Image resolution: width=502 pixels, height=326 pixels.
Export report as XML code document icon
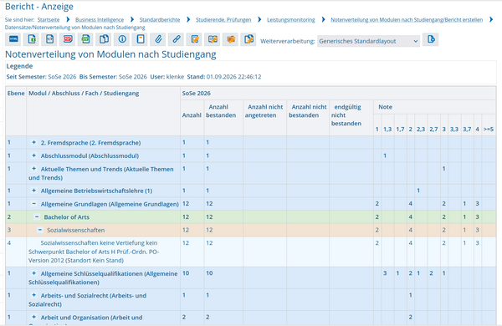tap(49, 39)
